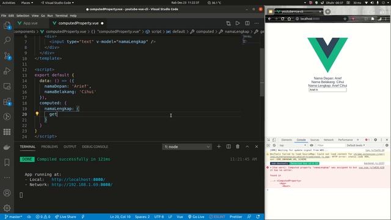This screenshot has width=391, height=220.
Task: Open Visual Studio Code app menu in top bar
Action: click(57, 2)
